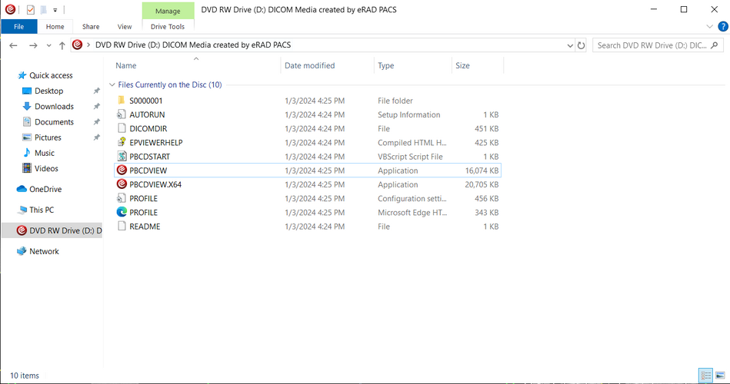Click the VBScript Script File type cell
This screenshot has height=384, width=730.
(x=410, y=157)
